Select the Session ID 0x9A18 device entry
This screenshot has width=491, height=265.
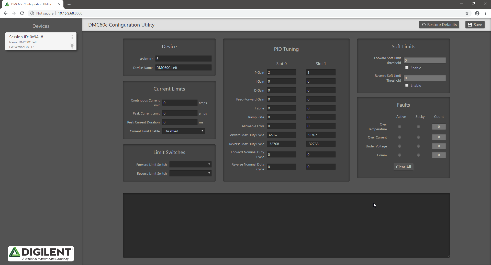(41, 41)
